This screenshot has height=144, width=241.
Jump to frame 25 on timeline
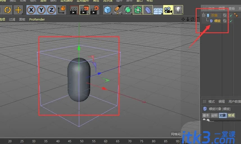coord(22,141)
